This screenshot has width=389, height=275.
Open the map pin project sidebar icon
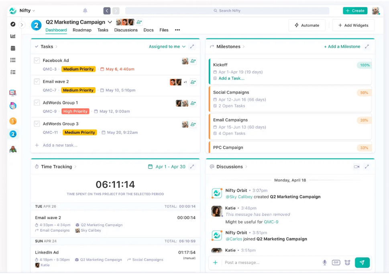click(x=13, y=149)
